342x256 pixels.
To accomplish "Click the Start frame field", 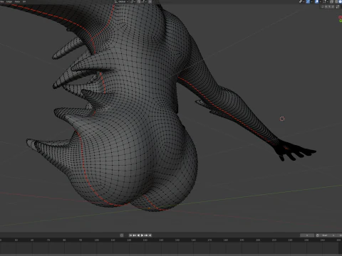I will pos(328,235).
